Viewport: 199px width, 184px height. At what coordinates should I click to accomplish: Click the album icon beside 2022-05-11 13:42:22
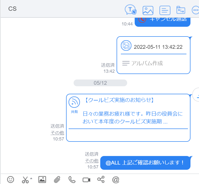coord(126,45)
